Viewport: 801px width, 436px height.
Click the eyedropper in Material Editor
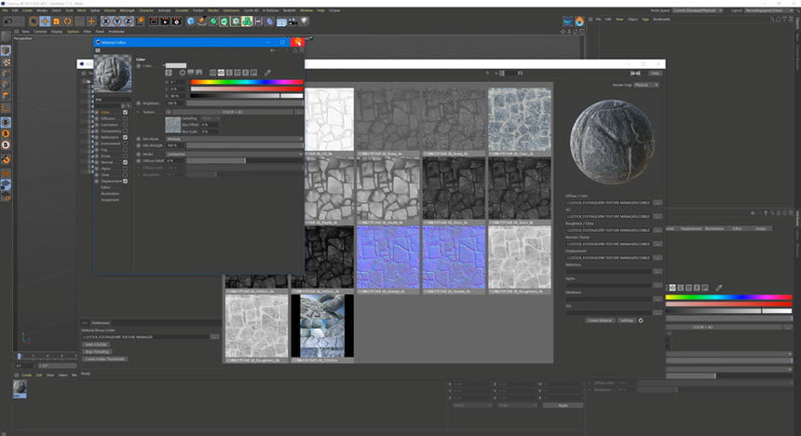coord(267,73)
